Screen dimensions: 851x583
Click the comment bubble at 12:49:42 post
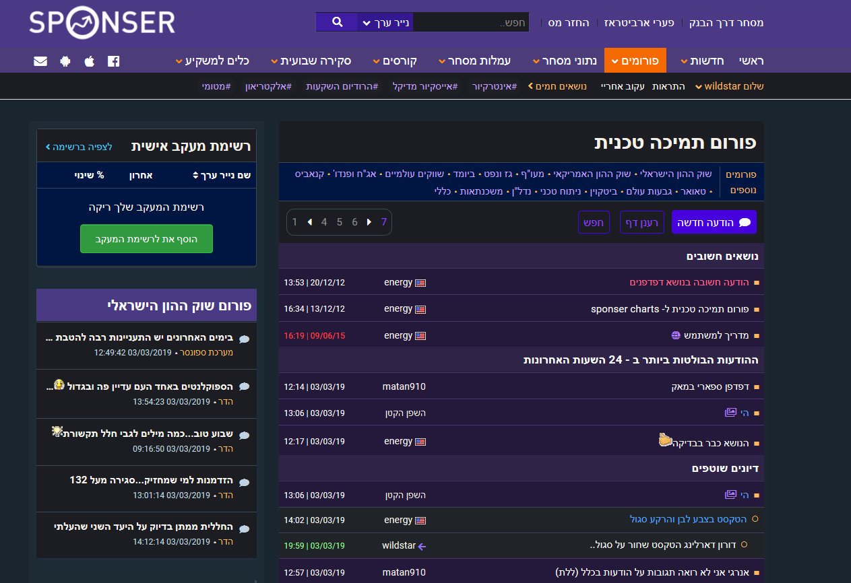[x=245, y=339]
